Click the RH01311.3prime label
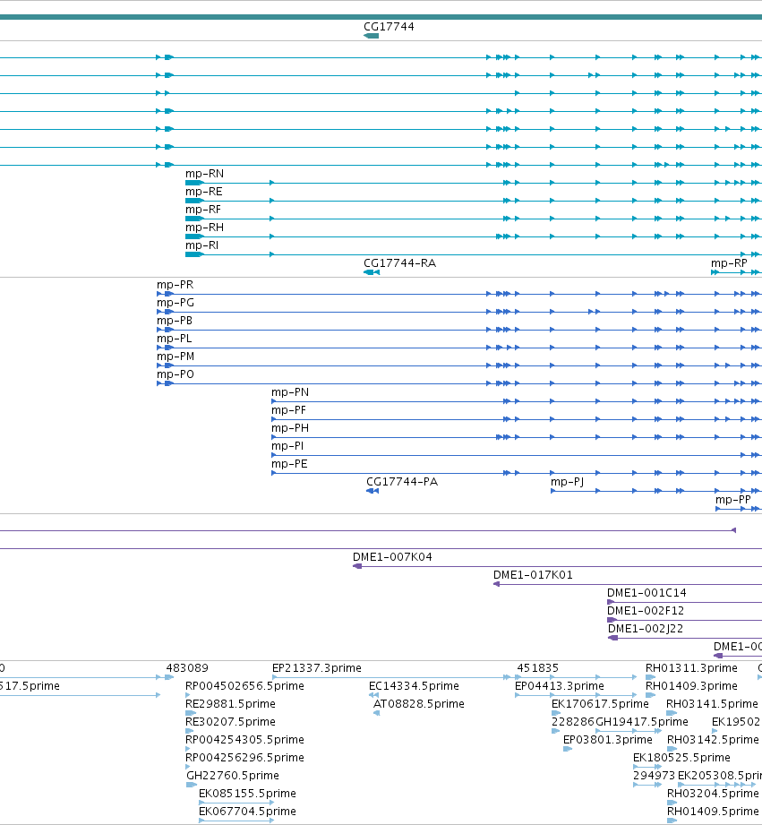Viewport: 762px width, 825px height. pyautogui.click(x=691, y=667)
